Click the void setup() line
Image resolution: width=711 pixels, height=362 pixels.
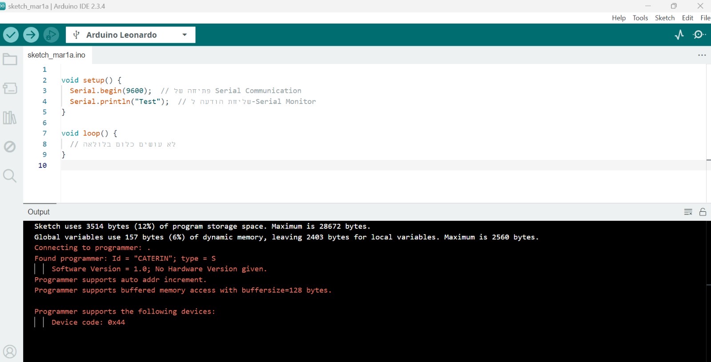[x=92, y=80]
